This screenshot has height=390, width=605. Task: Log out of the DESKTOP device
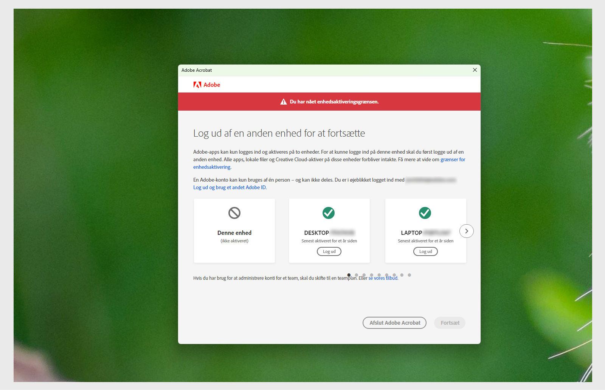coord(329,251)
